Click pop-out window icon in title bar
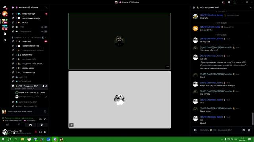This screenshot has height=142, width=254. coord(223,2)
